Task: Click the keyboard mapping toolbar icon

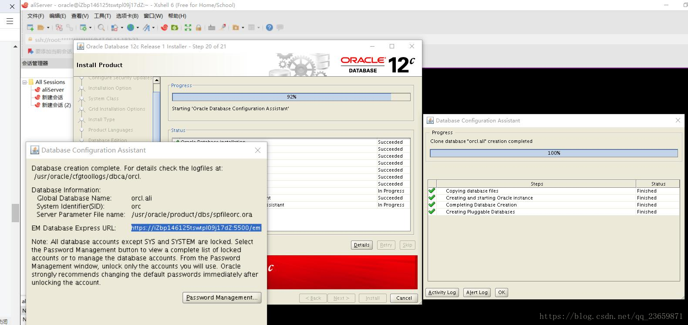Action: [x=212, y=27]
